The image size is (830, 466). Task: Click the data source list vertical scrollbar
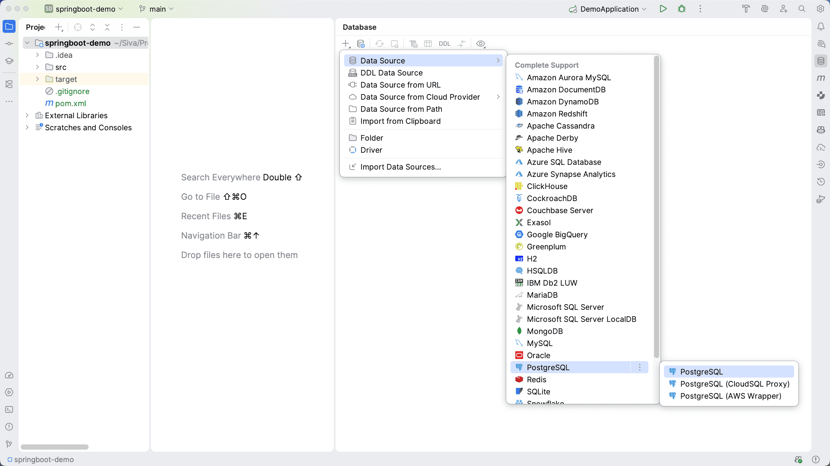(656, 207)
